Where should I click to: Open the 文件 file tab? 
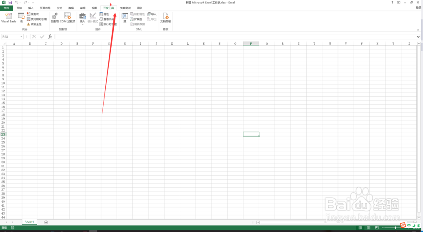pyautogui.click(x=6, y=8)
